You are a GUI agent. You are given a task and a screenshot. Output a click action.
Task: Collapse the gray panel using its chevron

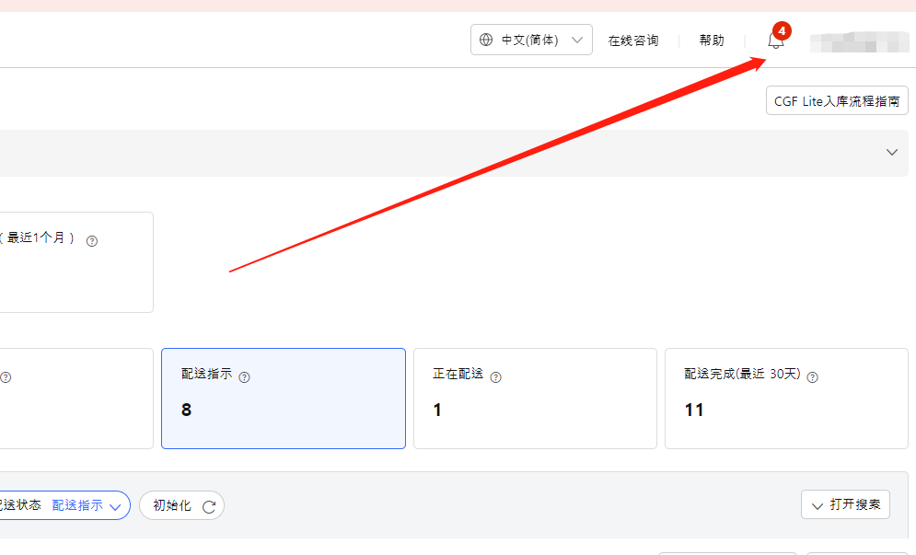891,153
